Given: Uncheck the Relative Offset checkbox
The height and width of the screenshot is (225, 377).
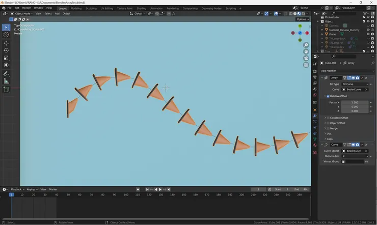Looking at the screenshot, I should point(328,96).
